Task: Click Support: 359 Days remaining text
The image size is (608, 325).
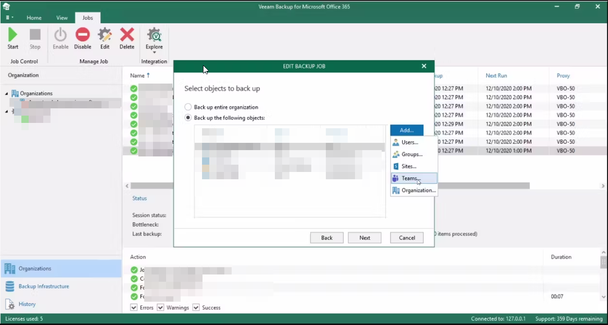Action: (569, 319)
